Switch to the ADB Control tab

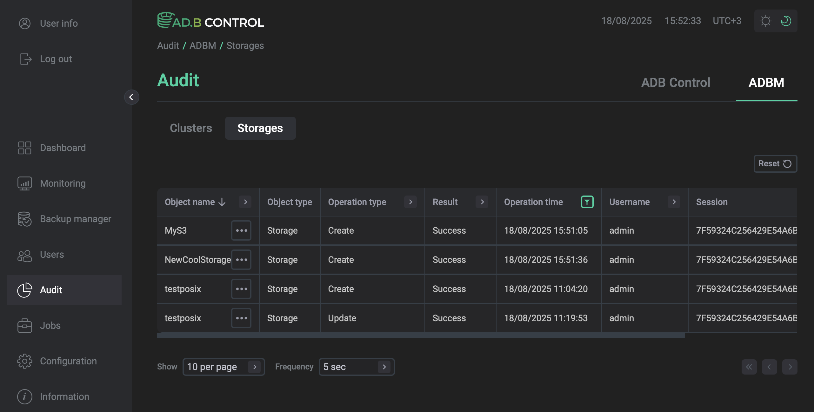[676, 82]
